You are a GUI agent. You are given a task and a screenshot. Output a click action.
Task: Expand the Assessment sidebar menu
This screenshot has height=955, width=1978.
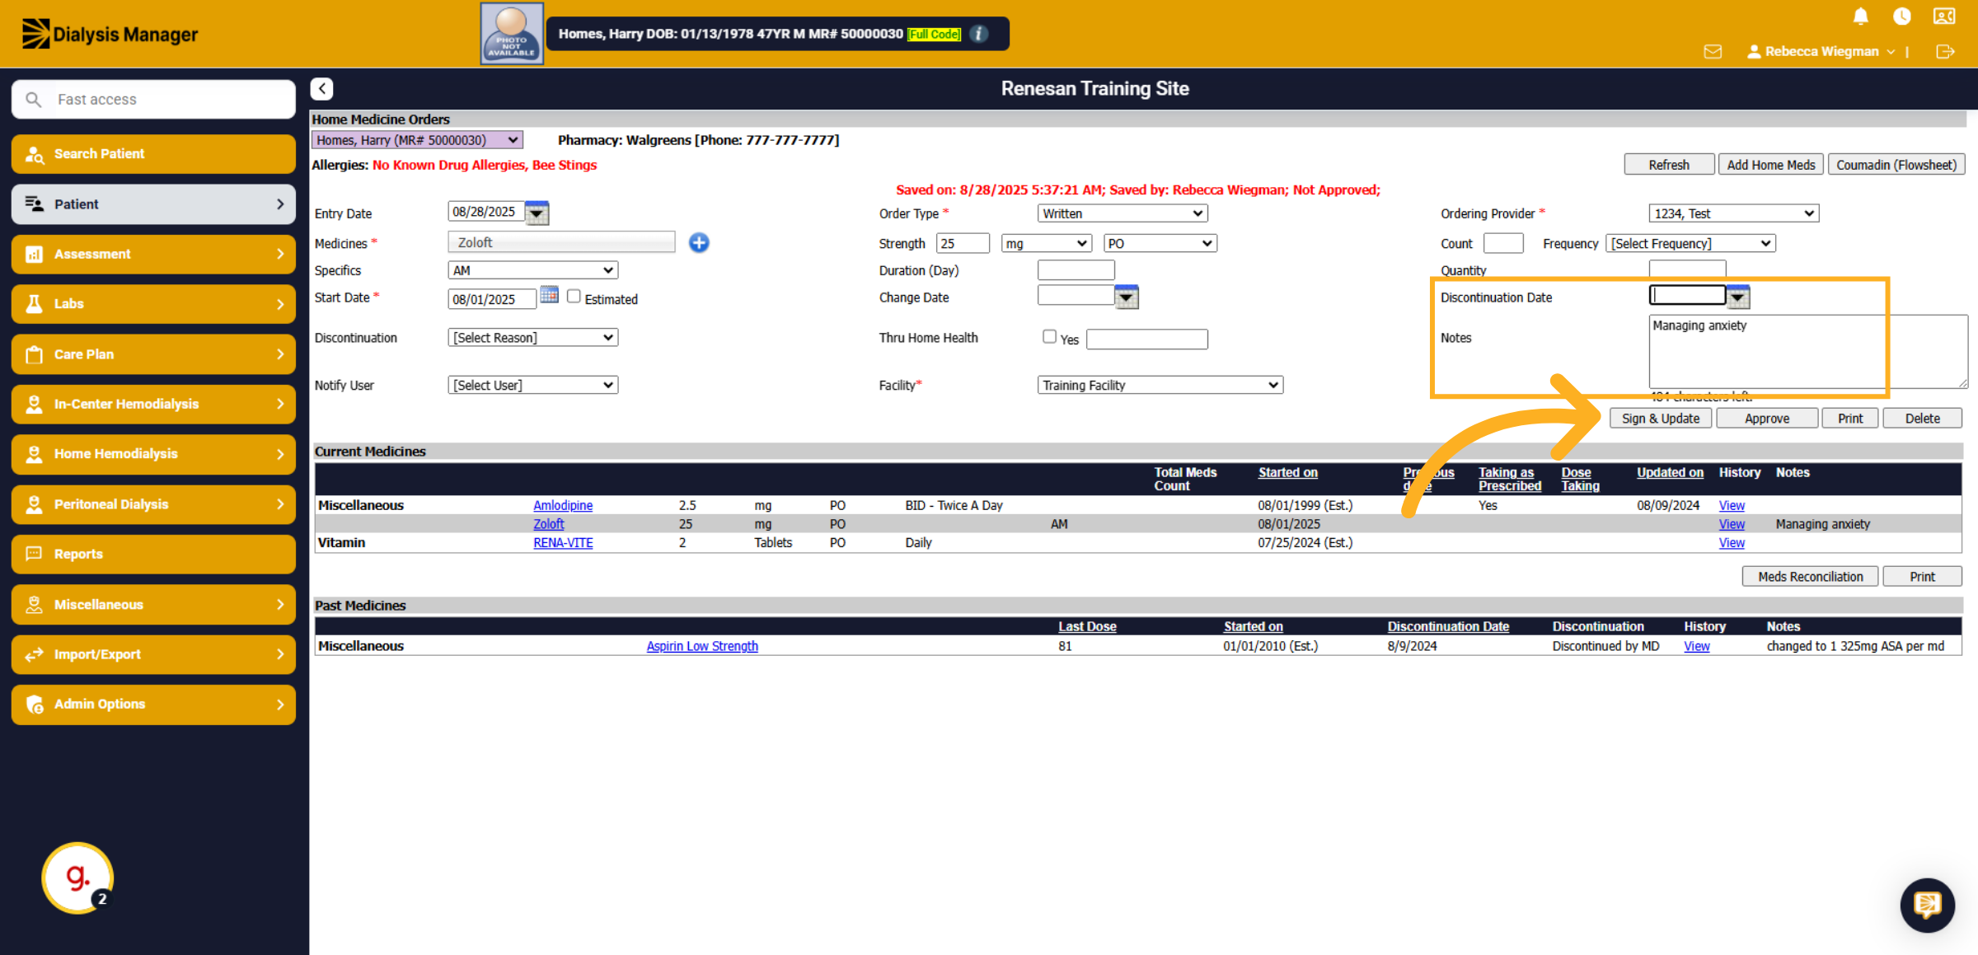(153, 254)
